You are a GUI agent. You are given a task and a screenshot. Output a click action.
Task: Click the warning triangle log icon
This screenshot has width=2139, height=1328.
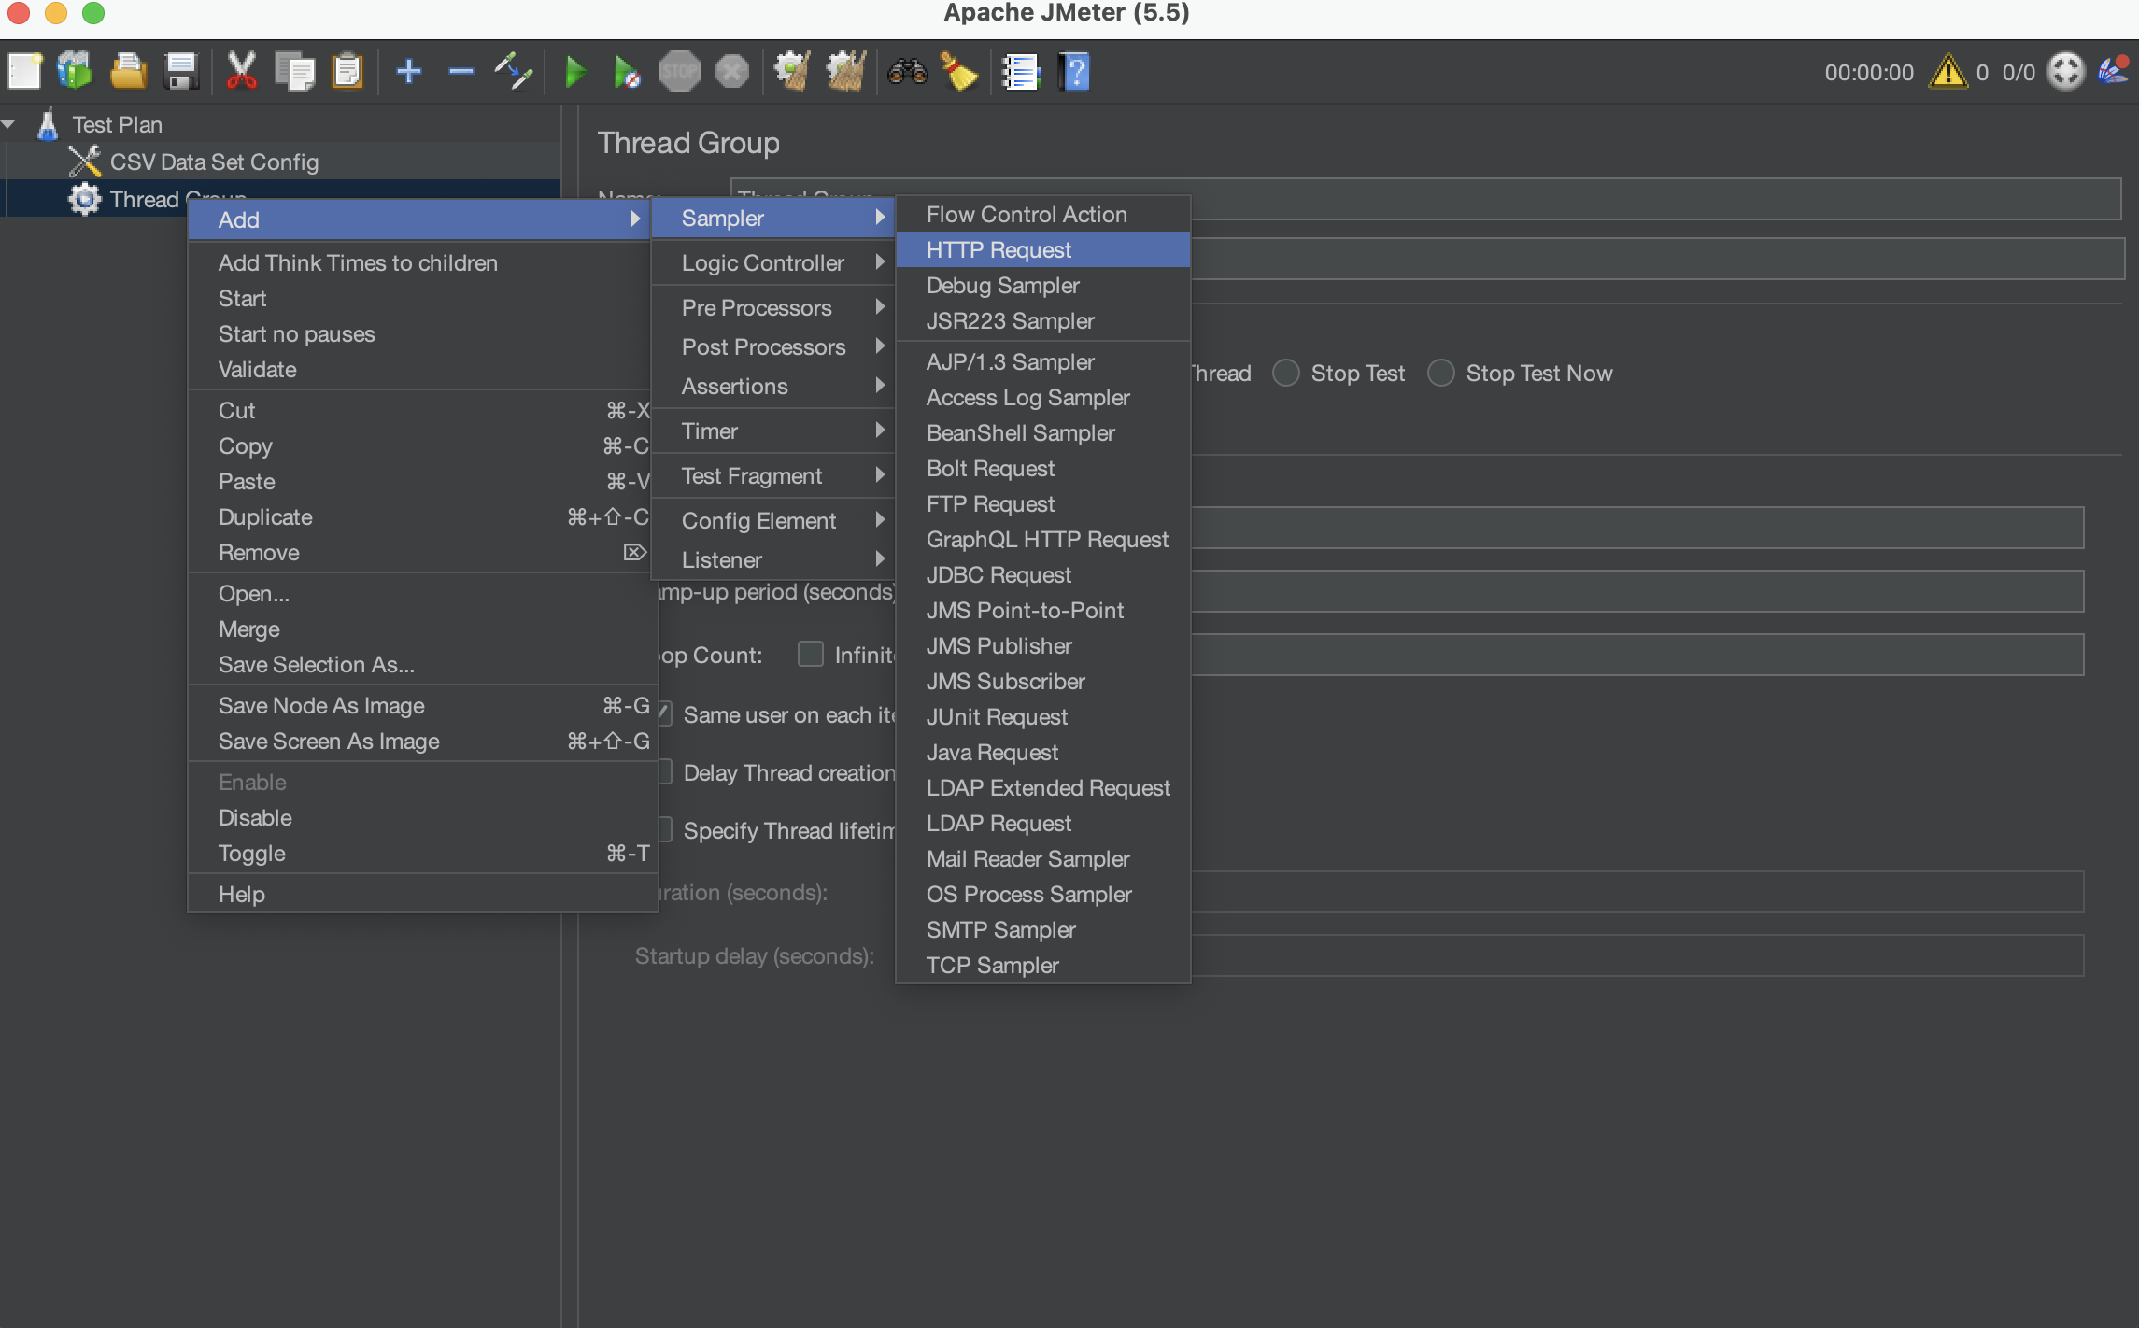click(1948, 72)
